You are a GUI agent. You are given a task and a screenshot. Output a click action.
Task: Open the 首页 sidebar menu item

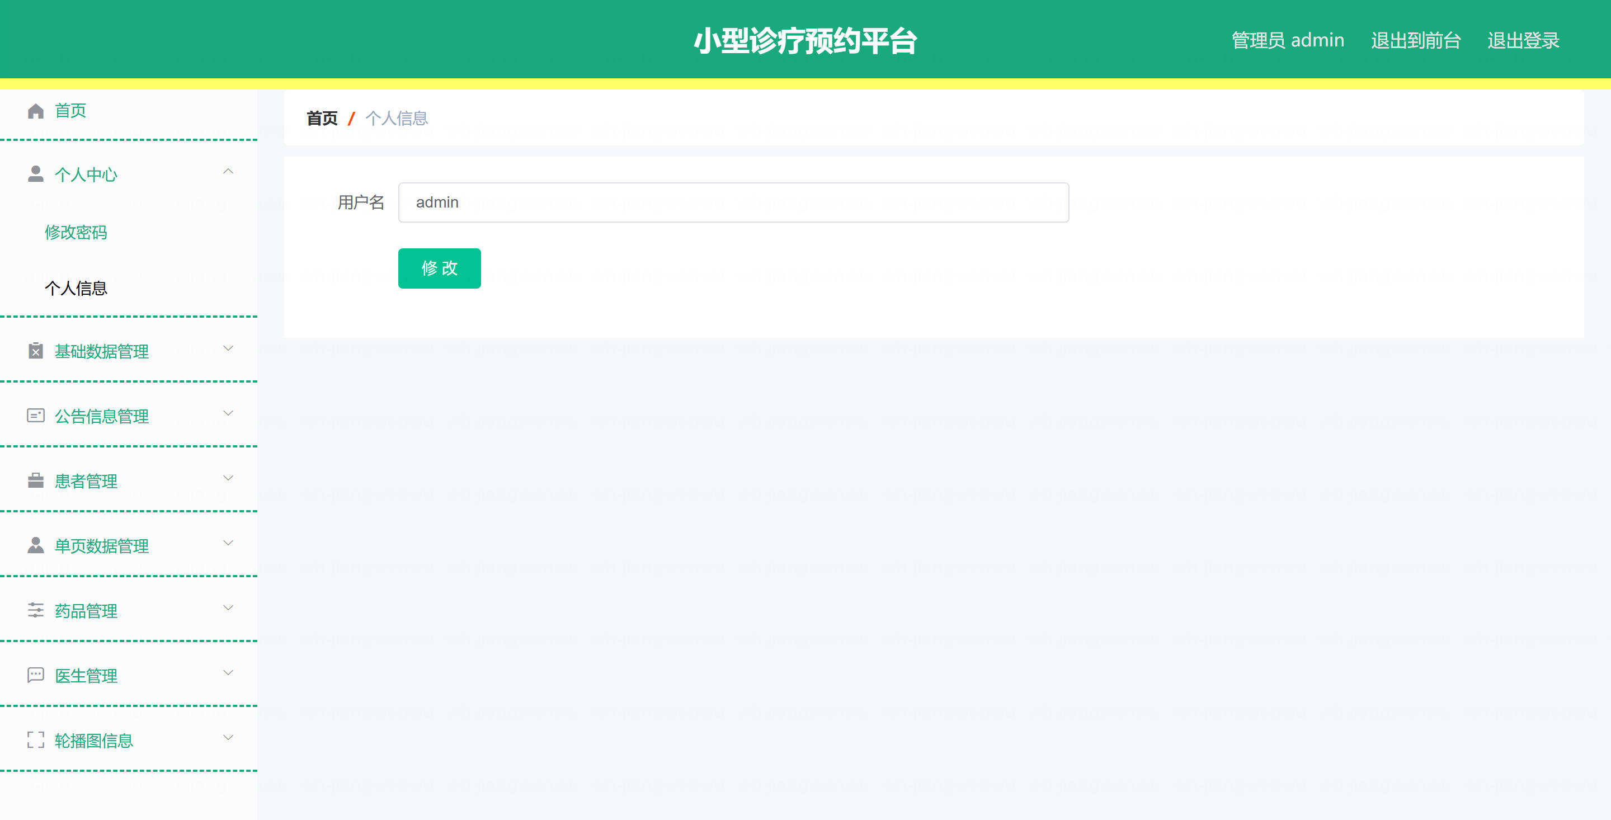coord(128,111)
